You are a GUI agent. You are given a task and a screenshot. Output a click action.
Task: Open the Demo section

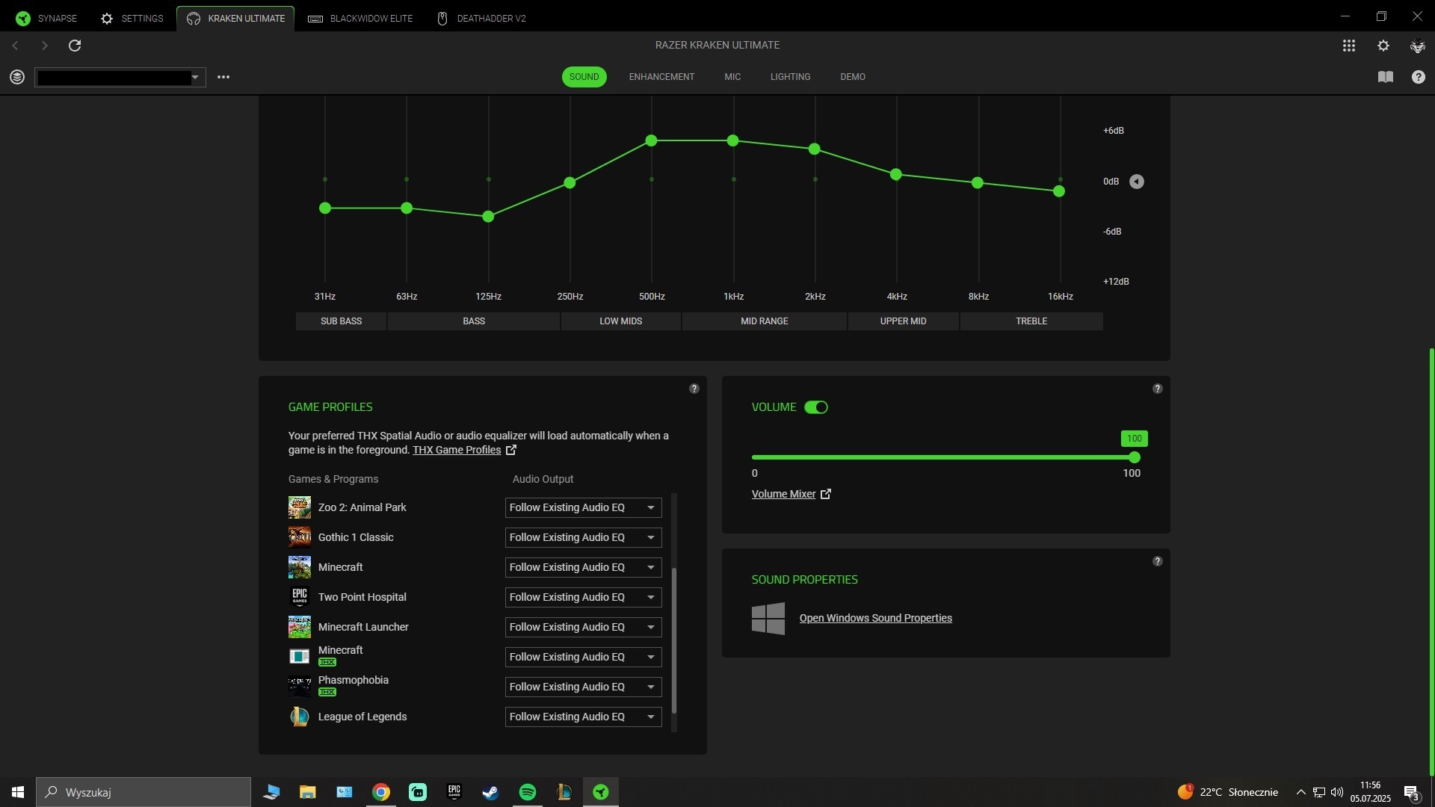coord(853,77)
